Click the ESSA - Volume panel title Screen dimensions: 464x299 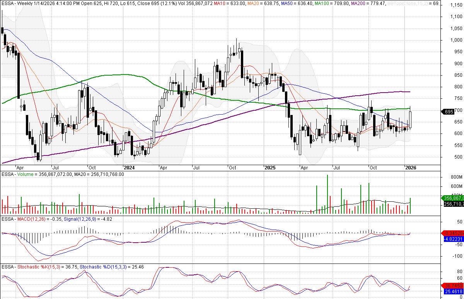coord(18,174)
